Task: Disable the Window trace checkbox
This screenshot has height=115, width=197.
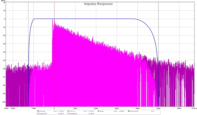Action: (98, 111)
